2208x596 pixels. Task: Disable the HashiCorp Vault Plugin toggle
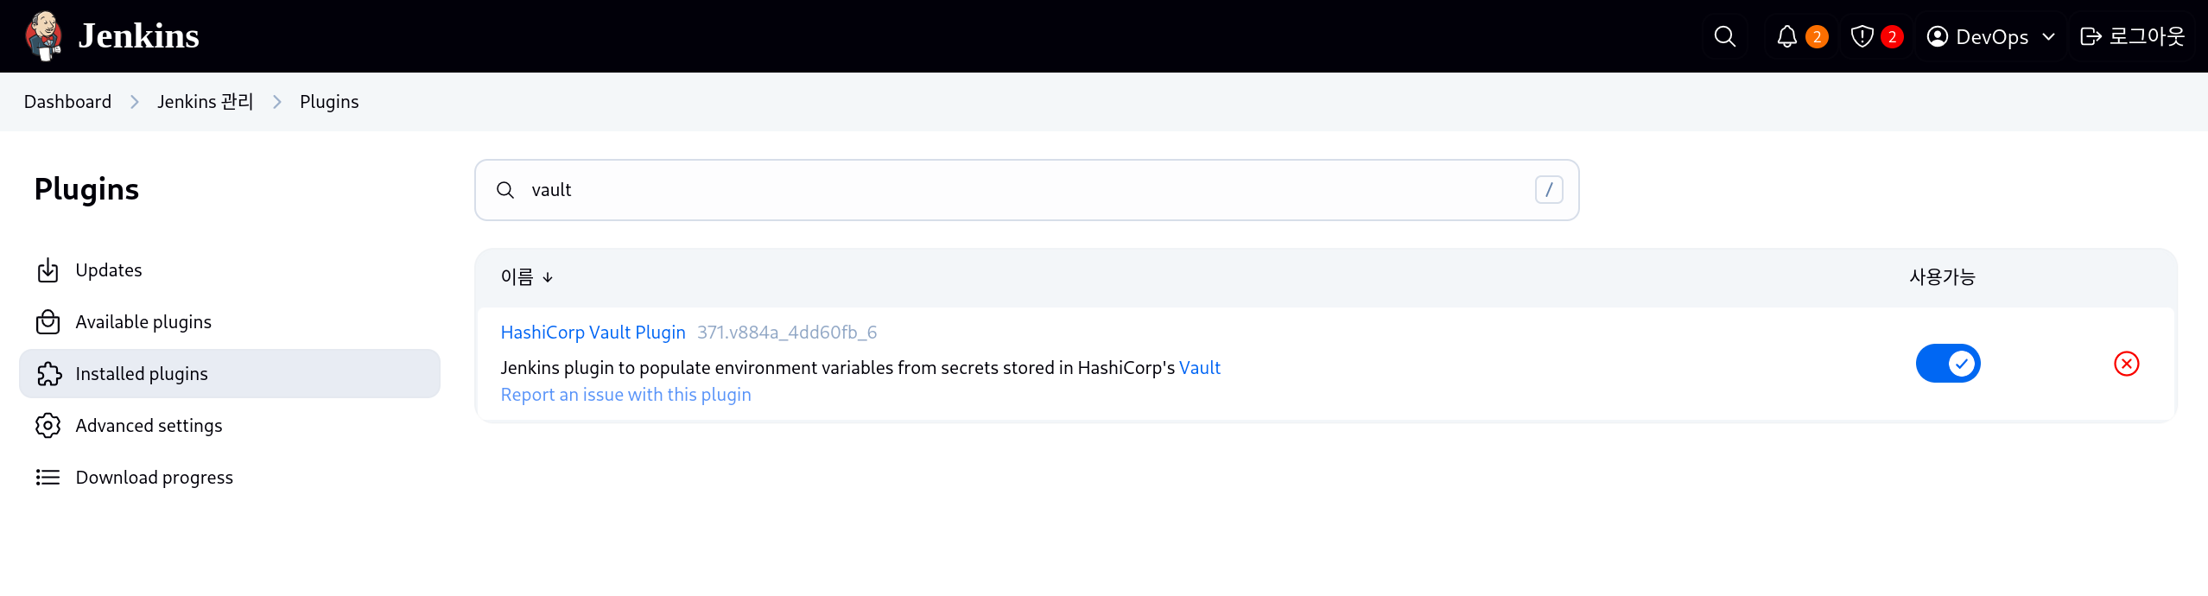coord(1948,364)
